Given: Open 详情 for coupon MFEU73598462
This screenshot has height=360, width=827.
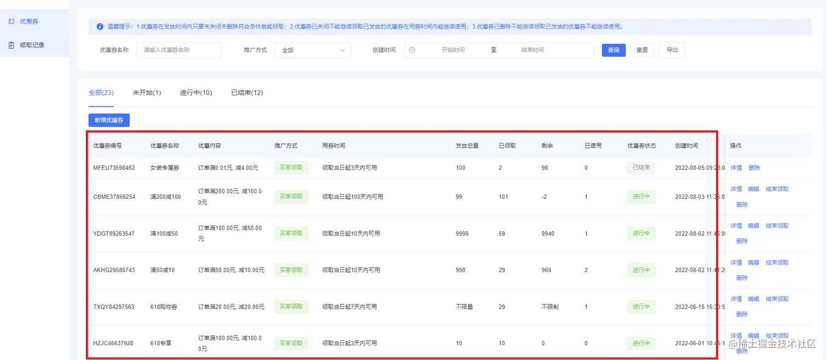Looking at the screenshot, I should click(736, 168).
